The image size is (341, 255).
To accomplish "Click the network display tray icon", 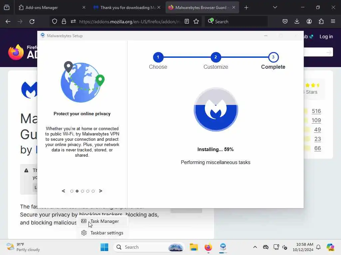I will [276, 247].
